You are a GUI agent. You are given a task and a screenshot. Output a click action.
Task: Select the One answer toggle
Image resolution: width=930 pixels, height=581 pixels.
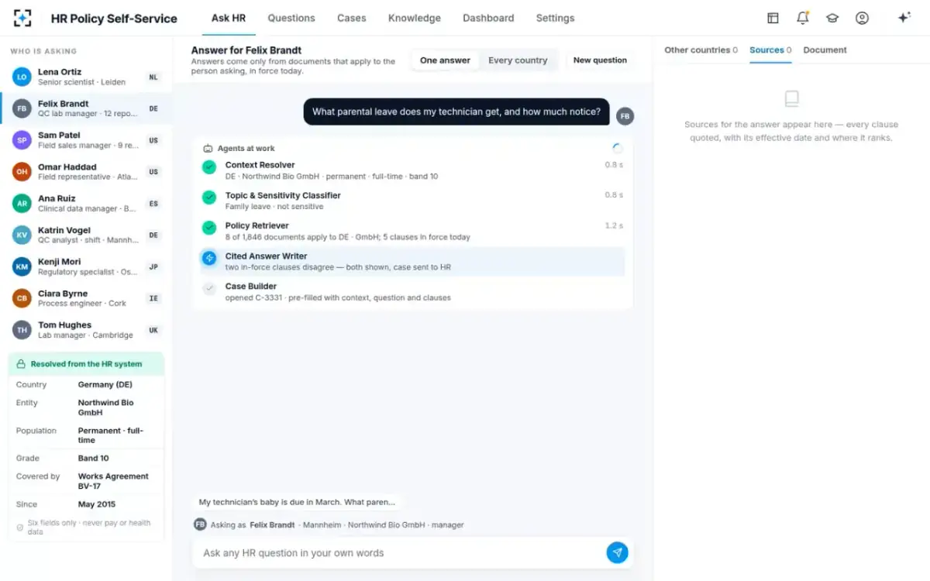pos(445,60)
